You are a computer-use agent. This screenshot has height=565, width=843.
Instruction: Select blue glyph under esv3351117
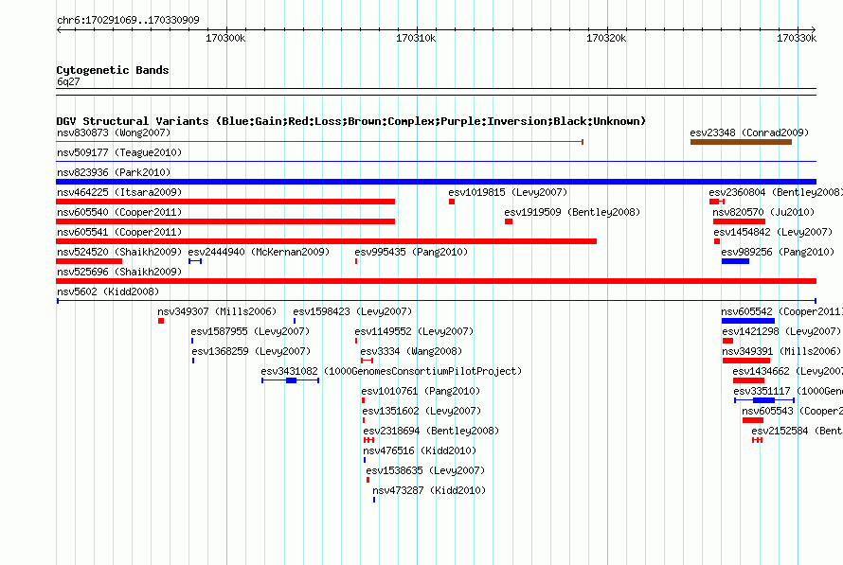point(764,400)
